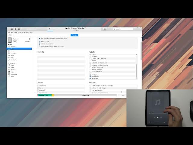Focus the Search input field
Image resolution: width=193 pixels, height=145 pixels.
(123, 29)
